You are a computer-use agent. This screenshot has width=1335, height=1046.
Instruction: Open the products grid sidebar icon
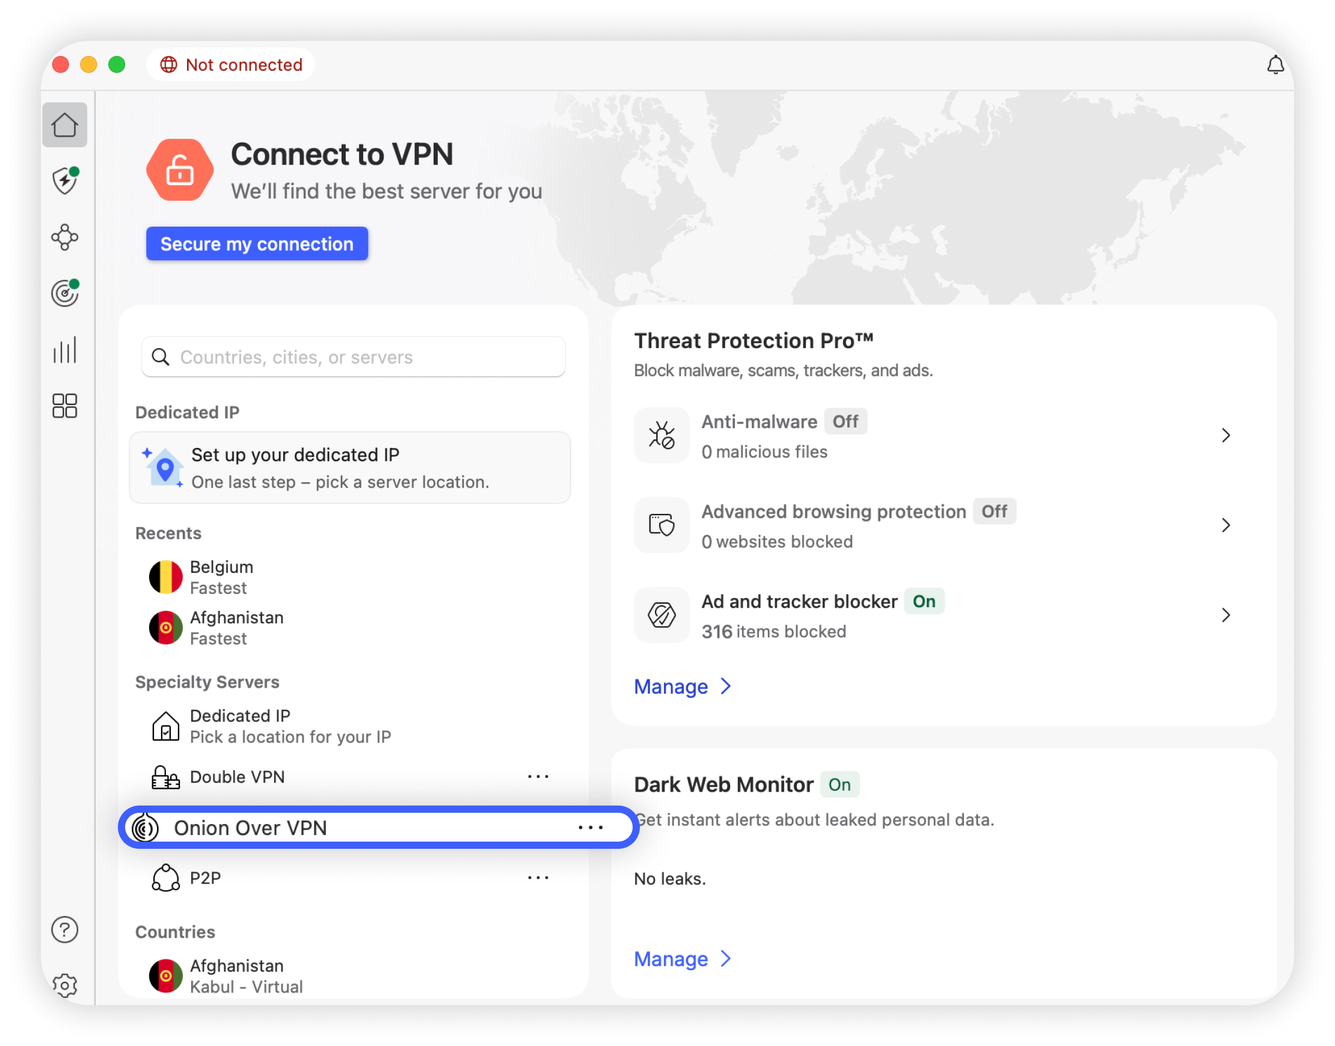(64, 406)
